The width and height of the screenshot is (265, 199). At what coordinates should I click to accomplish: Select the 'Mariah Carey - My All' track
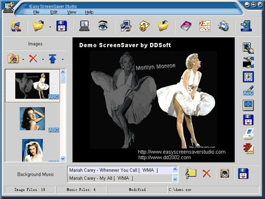click(x=120, y=178)
